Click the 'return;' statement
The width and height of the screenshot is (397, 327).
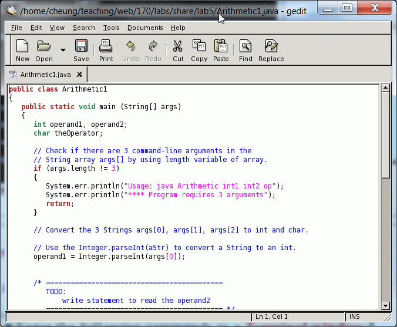click(60, 204)
